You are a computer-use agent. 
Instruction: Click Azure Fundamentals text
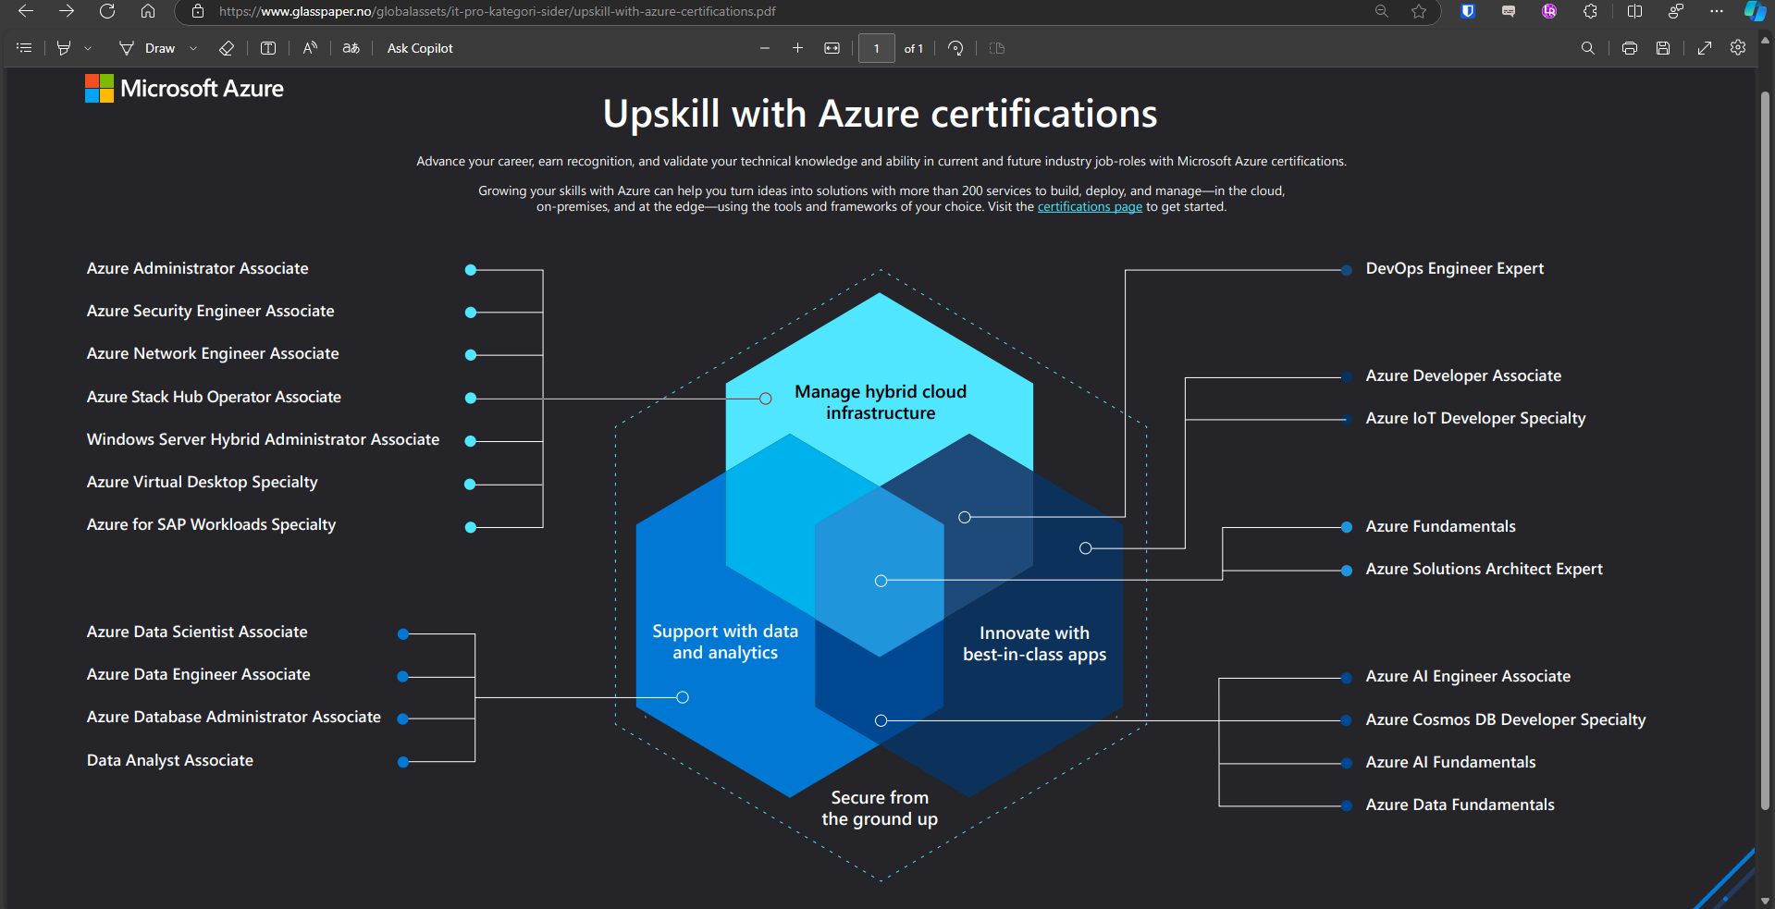[x=1441, y=526]
